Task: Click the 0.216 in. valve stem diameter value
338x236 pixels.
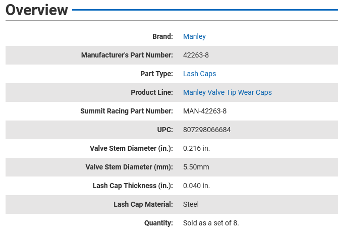Action: [196, 148]
